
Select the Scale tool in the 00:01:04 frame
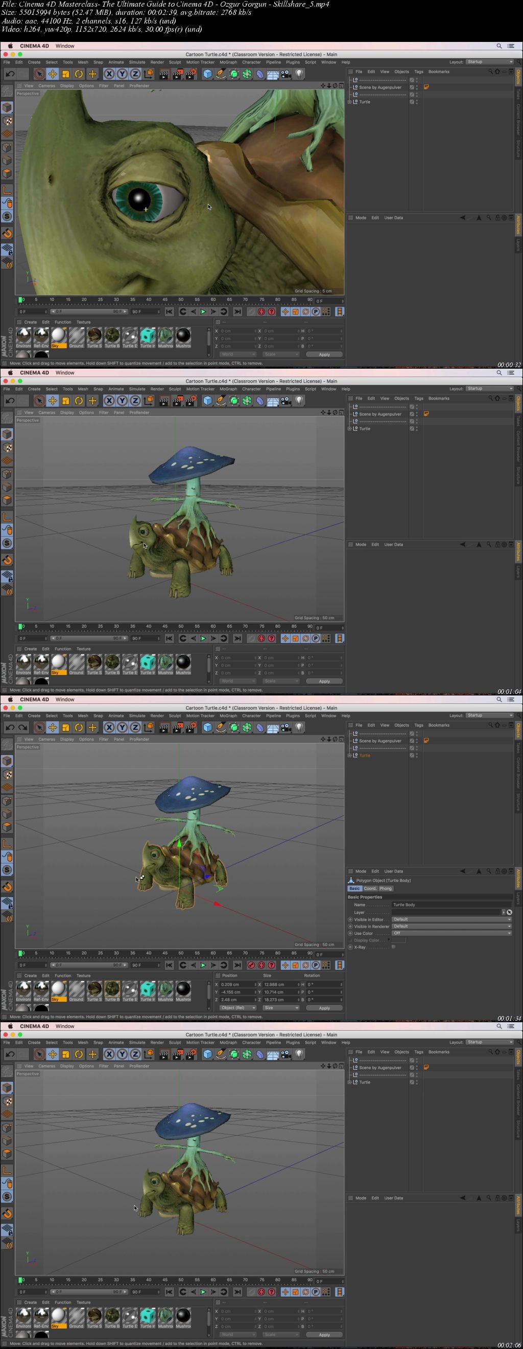65,401
